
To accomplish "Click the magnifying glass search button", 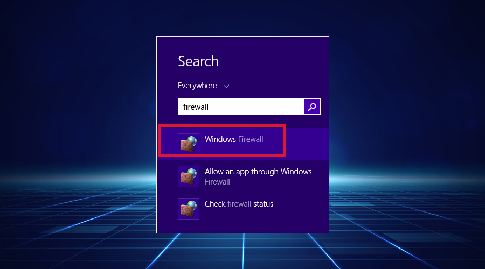I will [312, 107].
